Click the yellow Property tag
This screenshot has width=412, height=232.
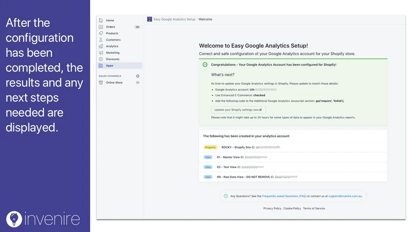(x=210, y=147)
